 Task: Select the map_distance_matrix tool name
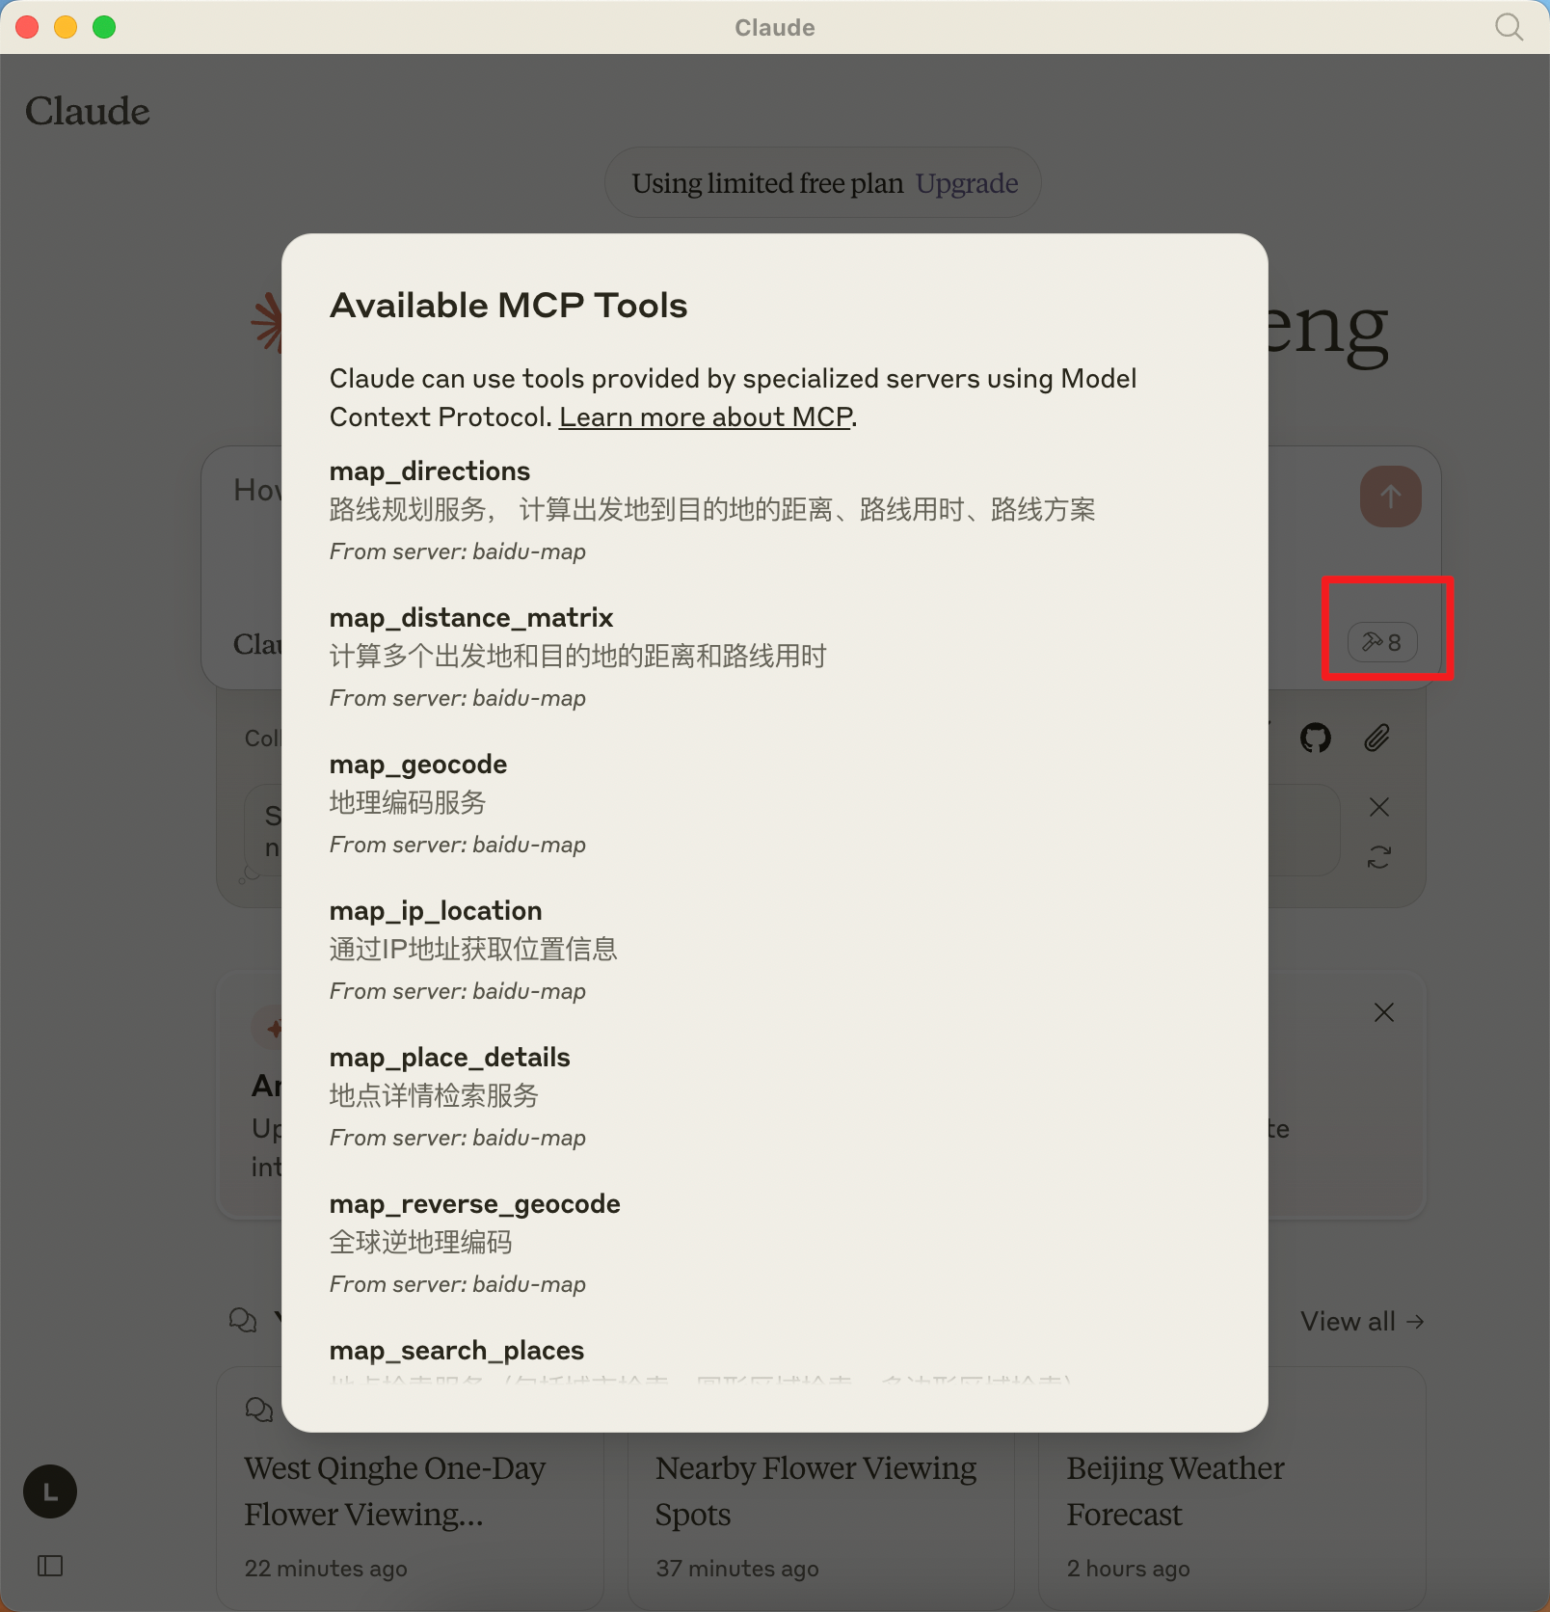(471, 617)
